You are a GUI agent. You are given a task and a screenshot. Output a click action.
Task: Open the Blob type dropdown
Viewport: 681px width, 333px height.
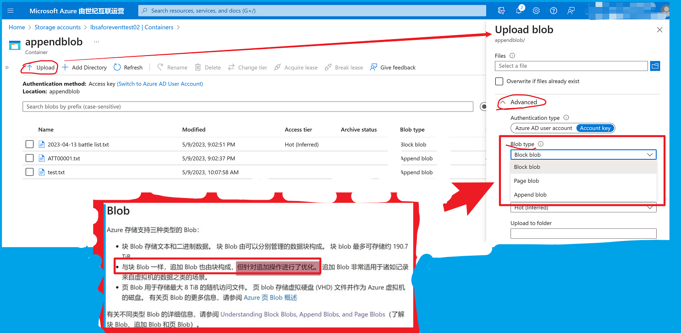point(583,155)
